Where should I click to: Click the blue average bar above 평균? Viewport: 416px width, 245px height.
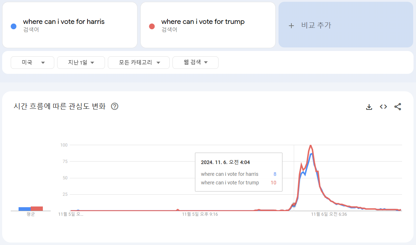[25, 209]
